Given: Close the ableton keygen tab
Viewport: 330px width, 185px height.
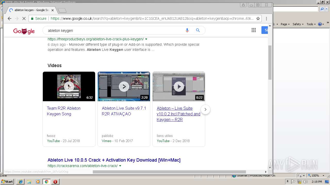Looking at the screenshot, I should pos(53,10).
